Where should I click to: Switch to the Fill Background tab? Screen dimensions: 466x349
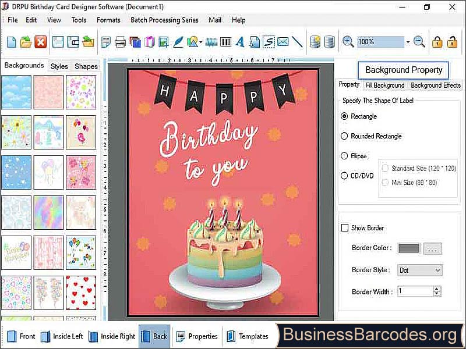384,85
